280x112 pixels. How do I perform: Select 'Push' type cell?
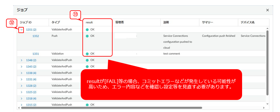[55, 36]
